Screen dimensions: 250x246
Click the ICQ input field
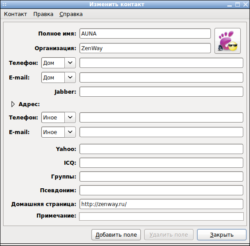[x=161, y=163]
